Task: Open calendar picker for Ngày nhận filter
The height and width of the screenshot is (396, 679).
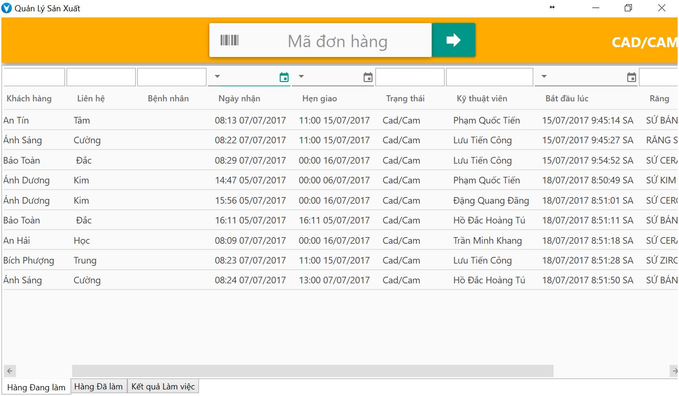Action: (284, 78)
